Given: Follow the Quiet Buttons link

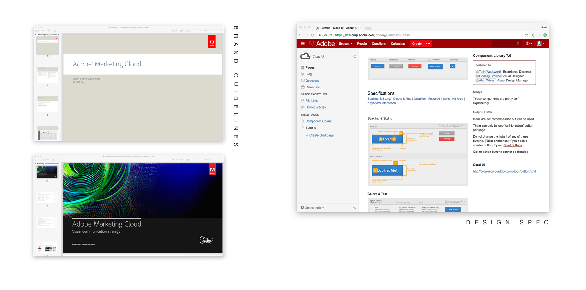Looking at the screenshot, I should (512, 145).
